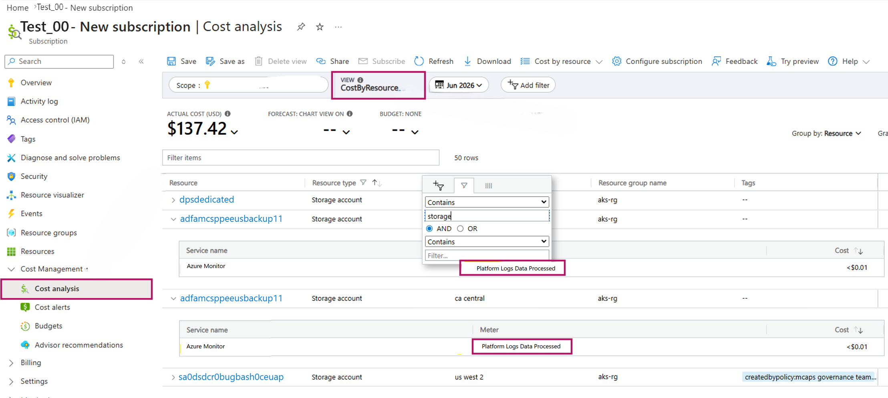Open Advisor recommendations
The height and width of the screenshot is (398, 888).
tap(79, 345)
